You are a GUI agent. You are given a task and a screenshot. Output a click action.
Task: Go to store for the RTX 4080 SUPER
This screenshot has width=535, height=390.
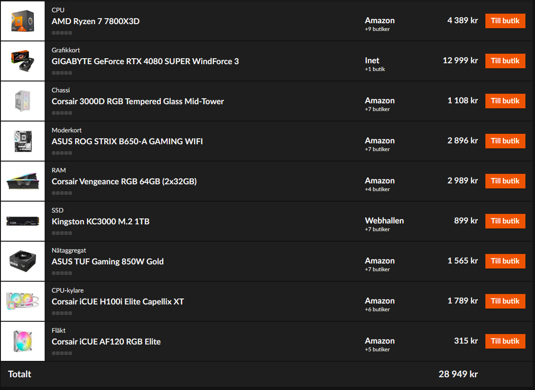(x=505, y=61)
